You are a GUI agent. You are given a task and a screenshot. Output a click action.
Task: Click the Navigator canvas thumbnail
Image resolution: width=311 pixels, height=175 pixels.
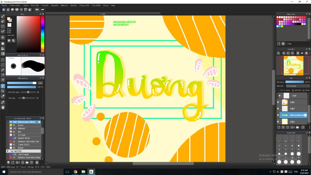pyautogui.click(x=293, y=66)
